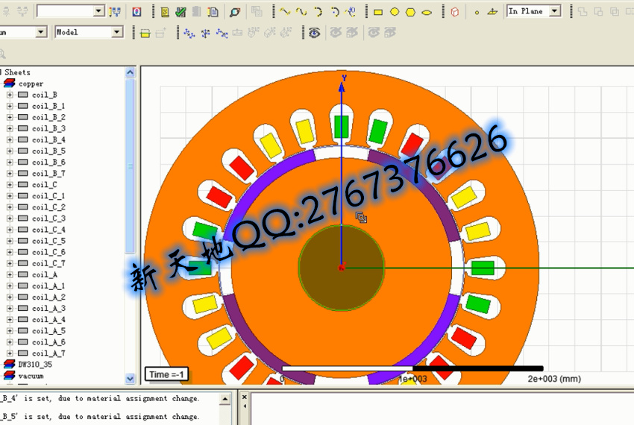Select the copper material group
The width and height of the screenshot is (634, 425).
[x=31, y=84]
